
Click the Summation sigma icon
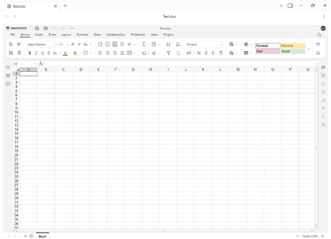[144, 44]
